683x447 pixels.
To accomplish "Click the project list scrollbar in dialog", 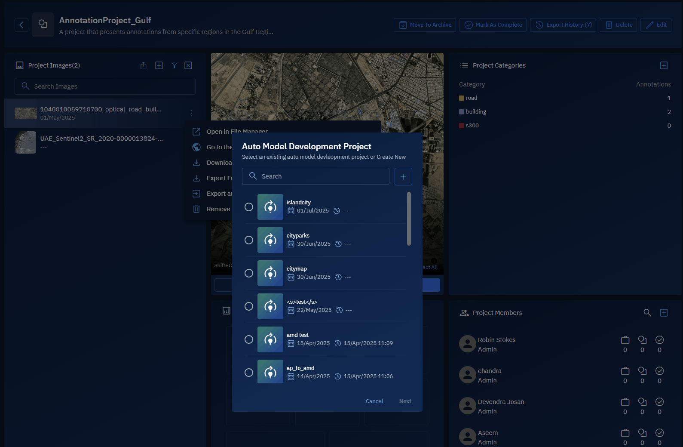I will pyautogui.click(x=409, y=219).
